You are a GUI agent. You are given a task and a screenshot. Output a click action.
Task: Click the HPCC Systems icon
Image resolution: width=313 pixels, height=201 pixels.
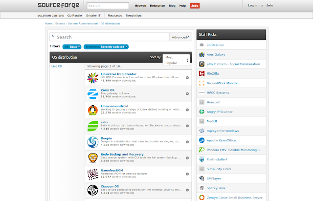201,92
